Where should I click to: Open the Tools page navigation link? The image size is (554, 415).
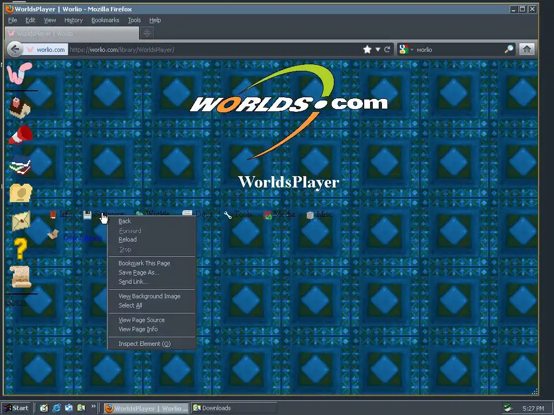pyautogui.click(x=243, y=214)
